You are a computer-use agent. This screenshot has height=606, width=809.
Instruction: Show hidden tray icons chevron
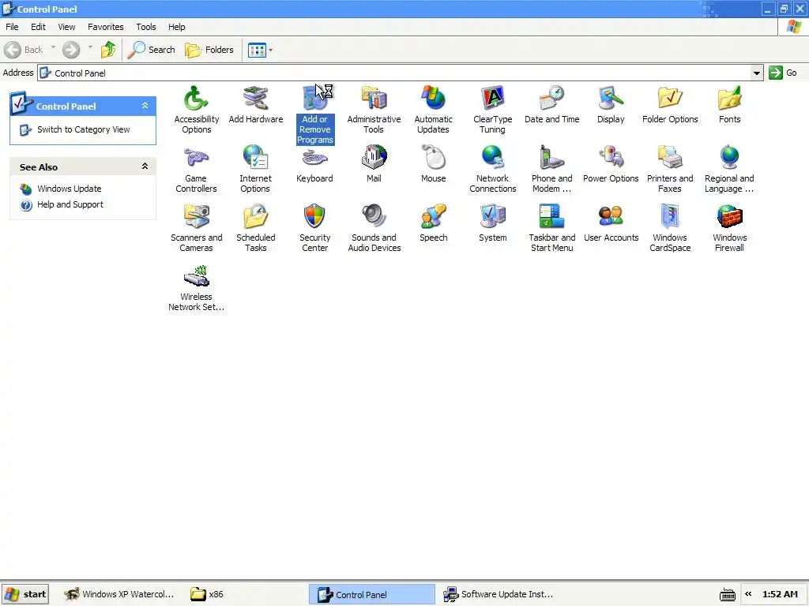tap(748, 594)
